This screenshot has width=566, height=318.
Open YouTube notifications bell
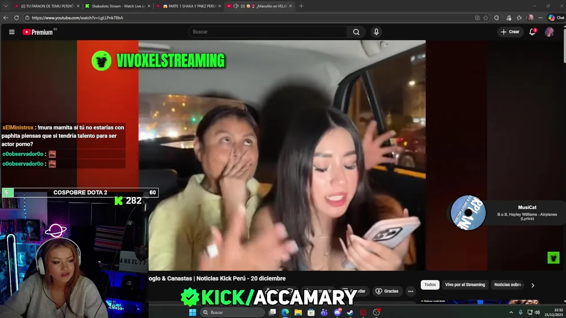pyautogui.click(x=532, y=32)
